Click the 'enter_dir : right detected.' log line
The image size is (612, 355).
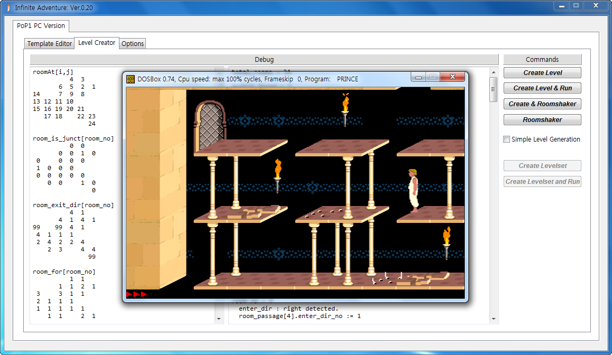tap(289, 309)
